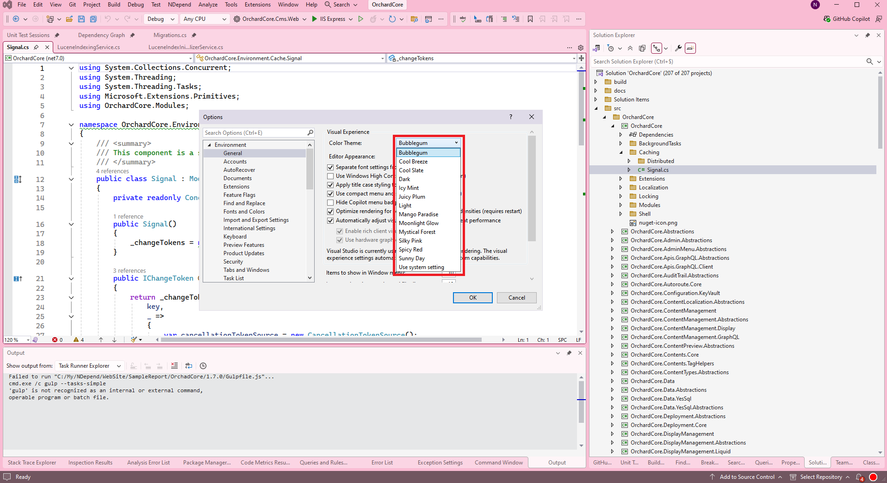887x483 pixels.
Task: Expand OrchardCore.Abstractions project node
Action: pyautogui.click(x=613, y=232)
